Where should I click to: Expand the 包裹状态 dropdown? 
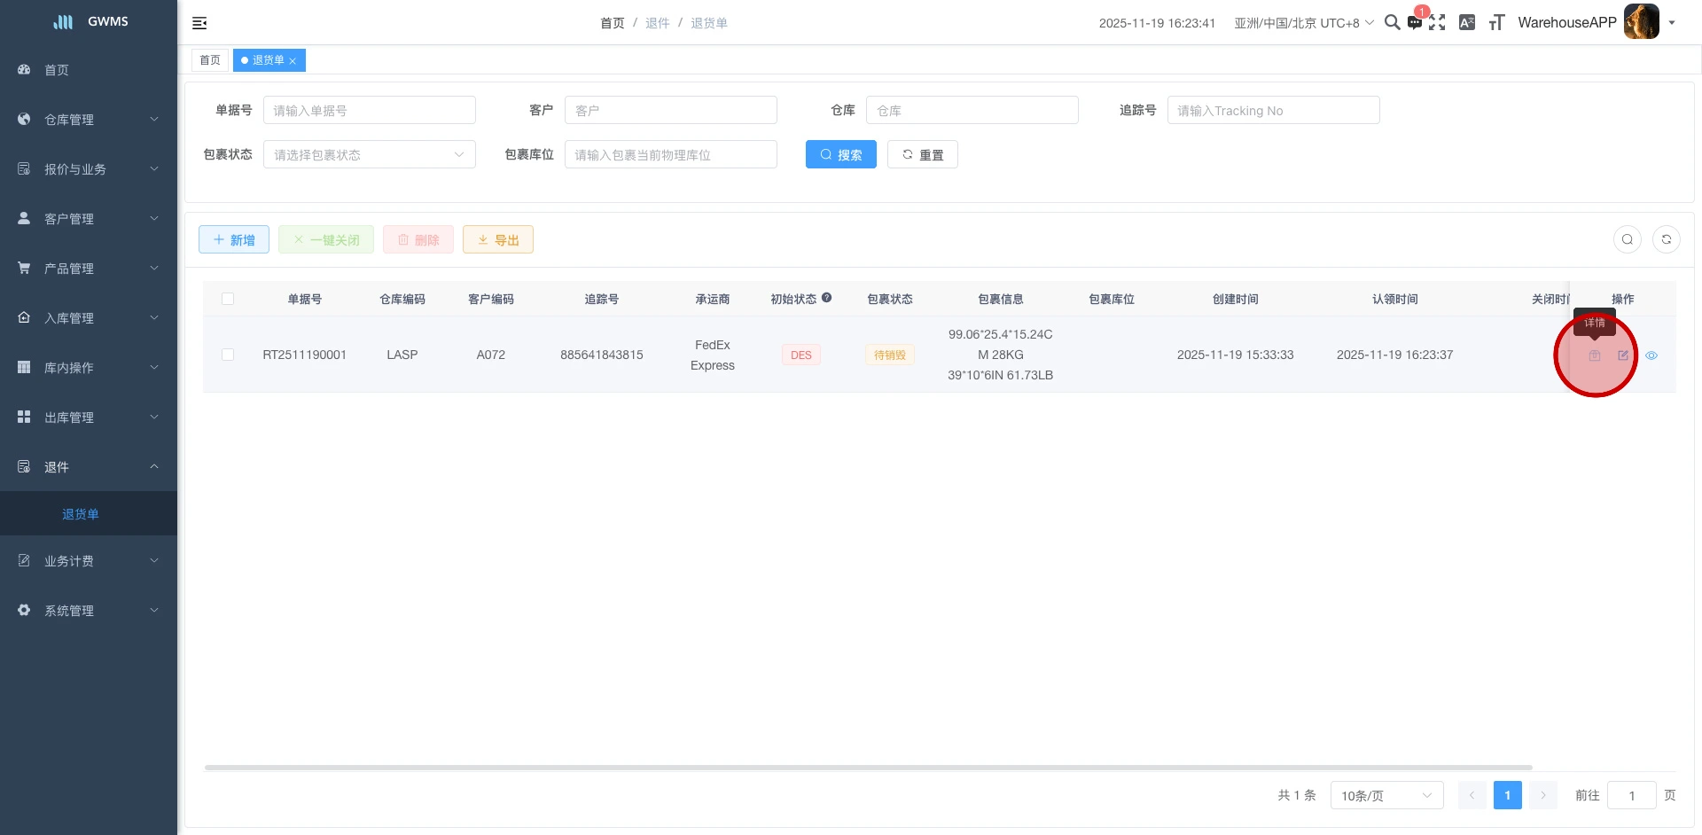point(369,154)
